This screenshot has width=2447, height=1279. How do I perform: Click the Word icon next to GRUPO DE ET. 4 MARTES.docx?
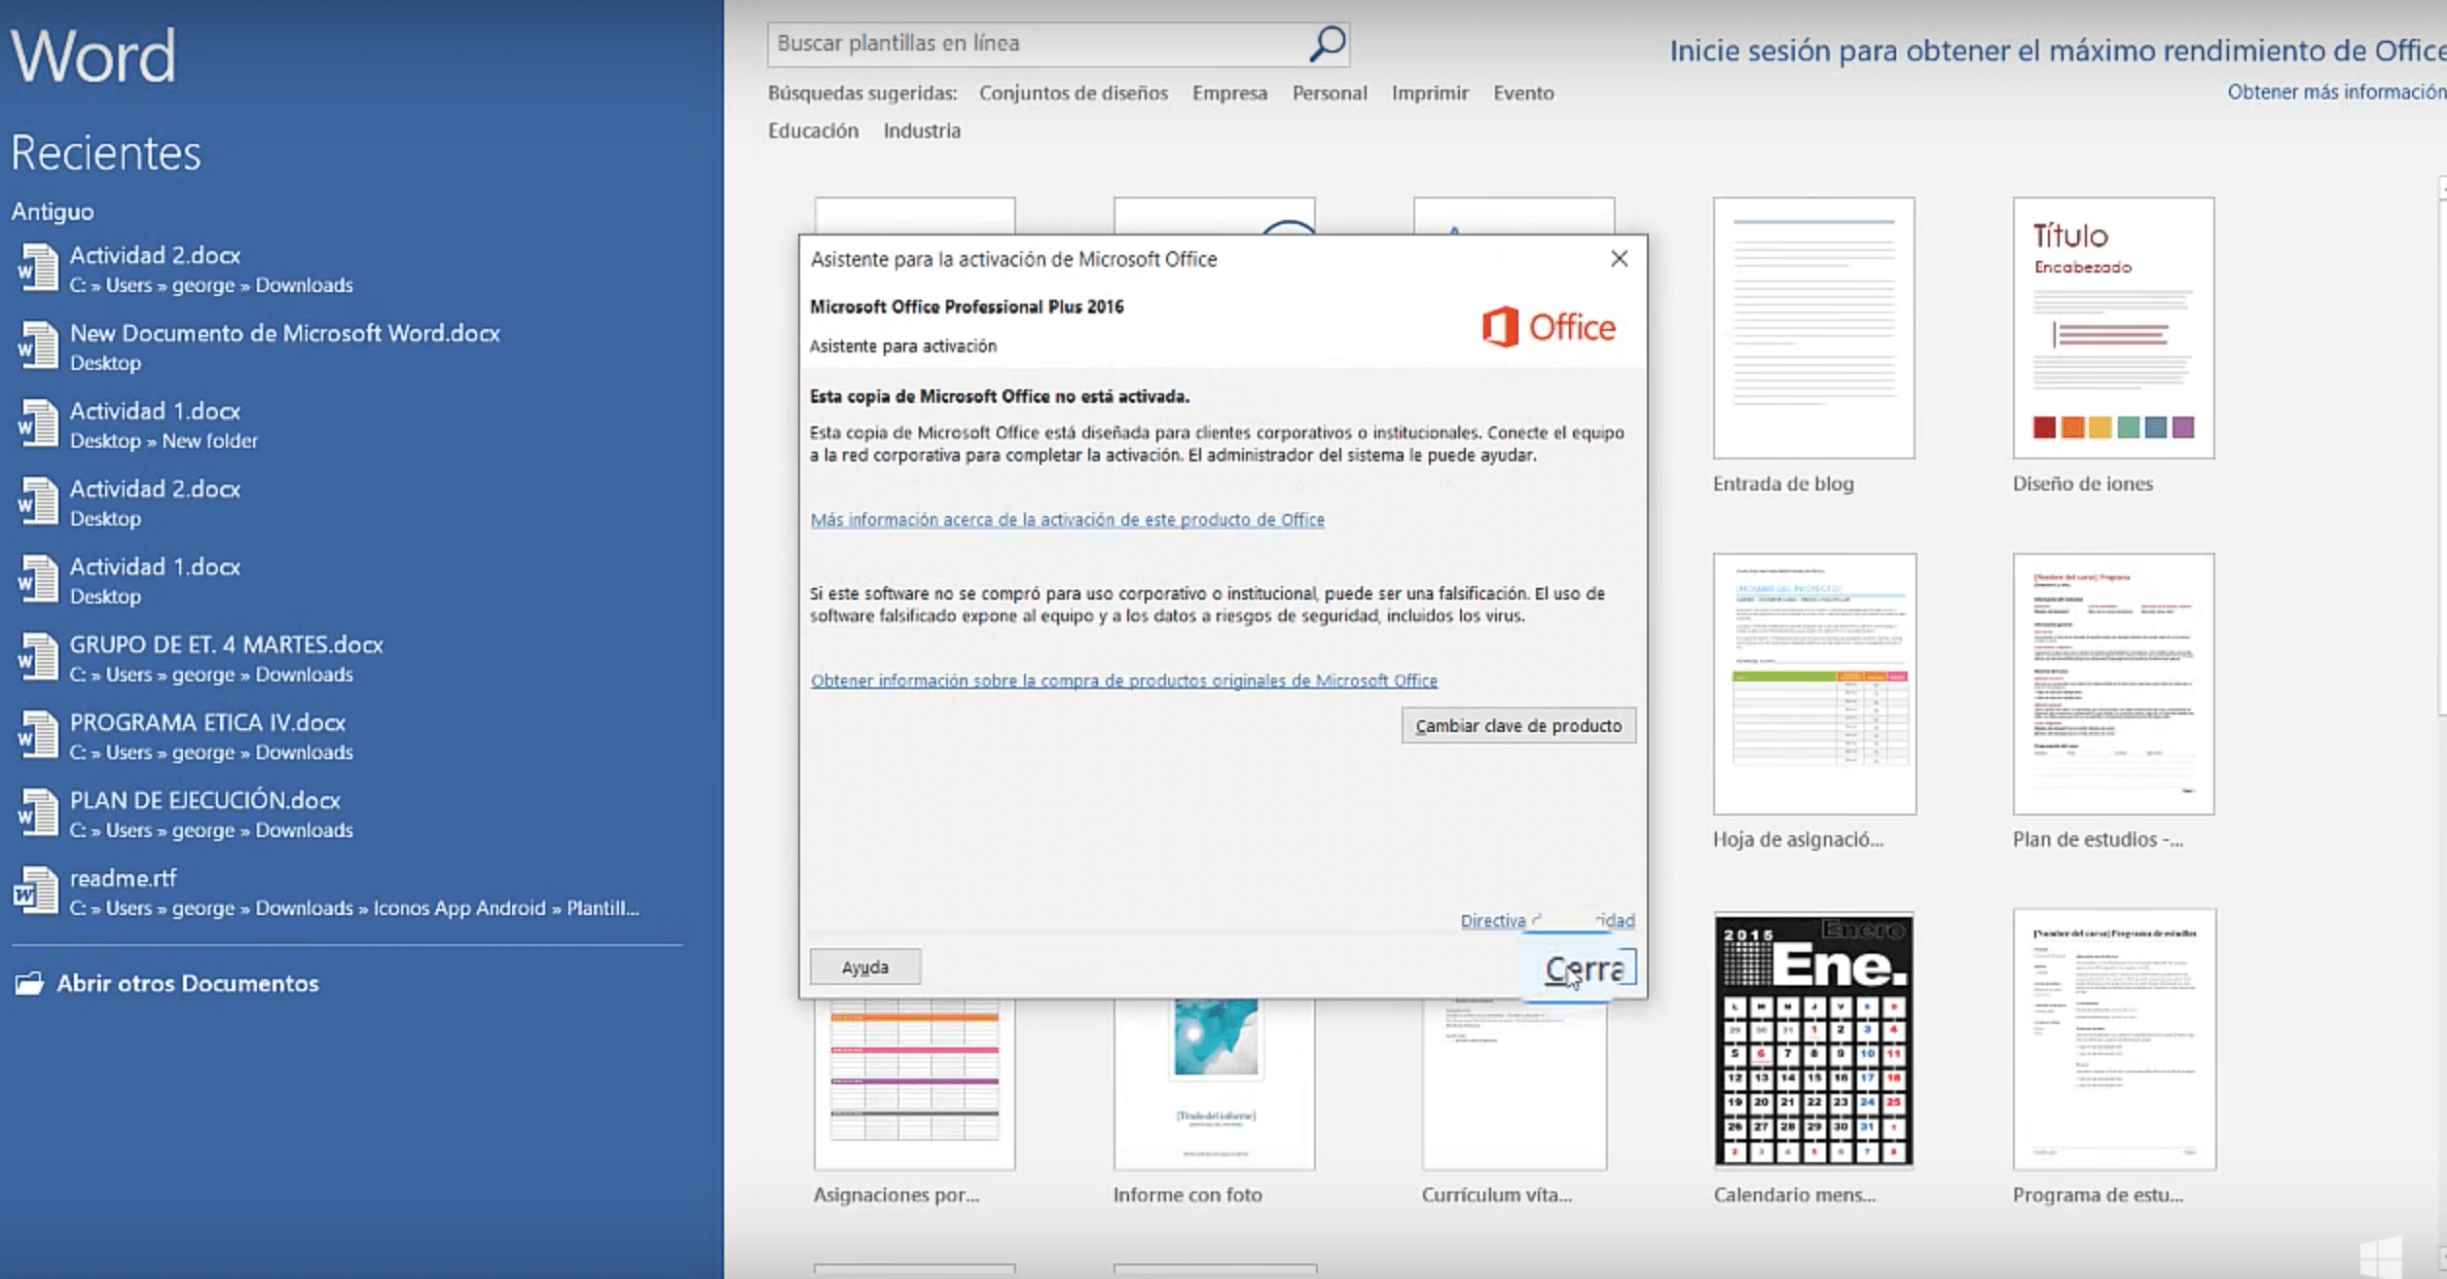(x=38, y=657)
